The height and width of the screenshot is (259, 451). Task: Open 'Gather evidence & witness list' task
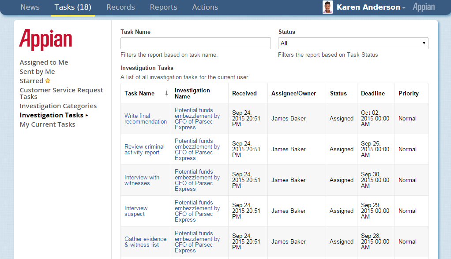click(145, 242)
